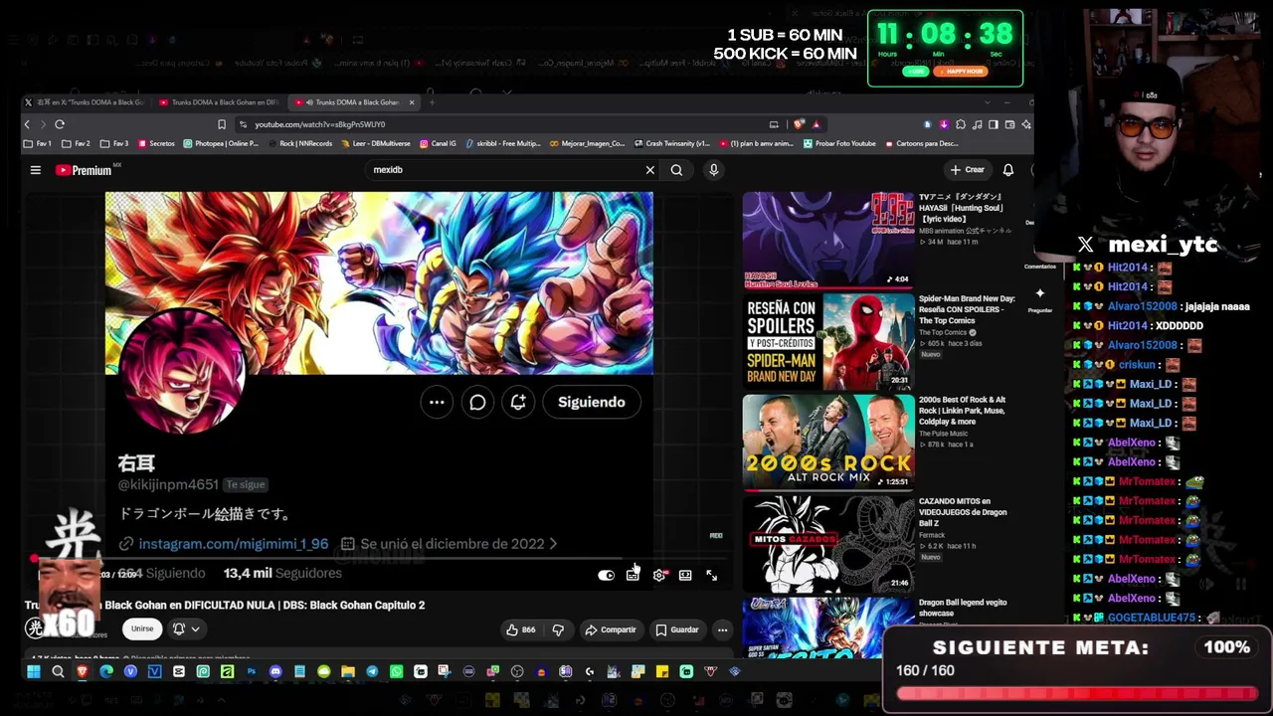The height and width of the screenshot is (716, 1273).
Task: Toggle the browser sidebar panel
Action: [994, 124]
